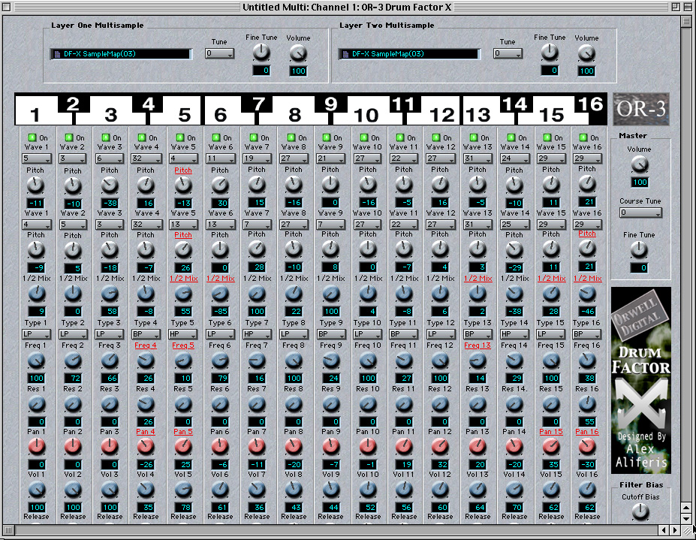Expand the Master Course Tune dropdown
The width and height of the screenshot is (696, 540).
coord(640,213)
